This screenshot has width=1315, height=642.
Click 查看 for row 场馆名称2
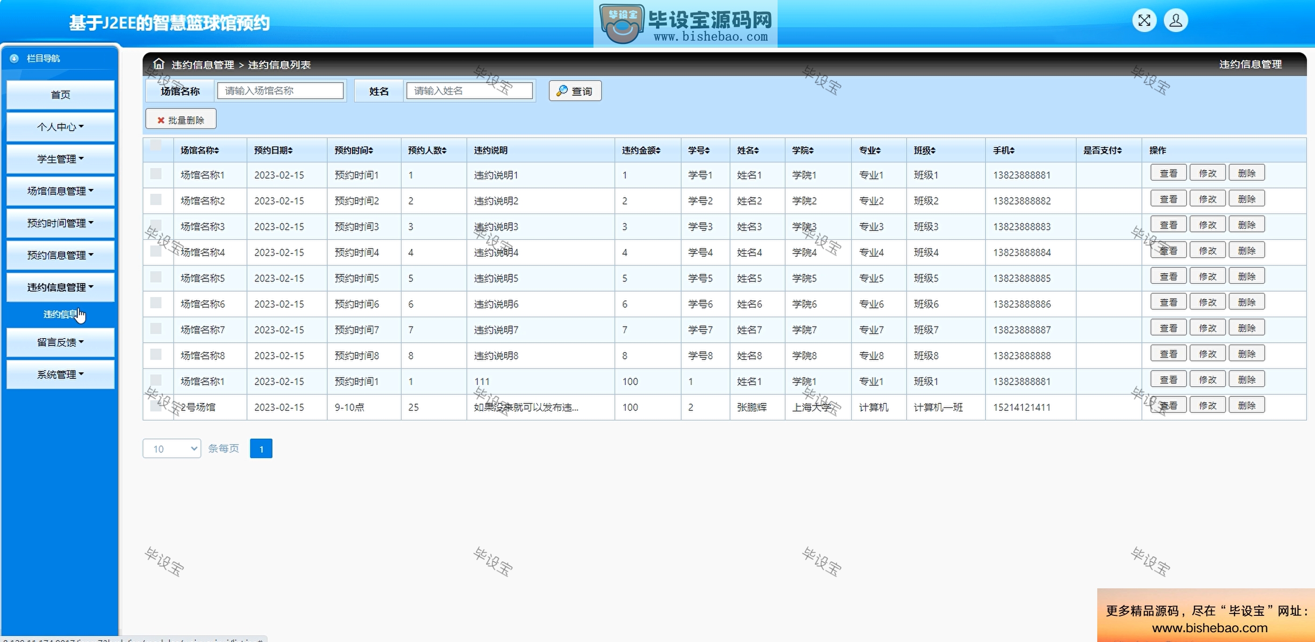[x=1168, y=199]
